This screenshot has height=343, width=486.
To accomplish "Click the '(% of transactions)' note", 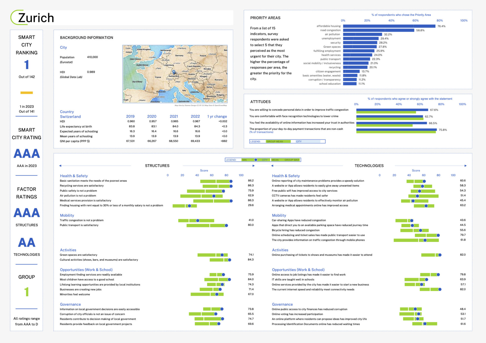I will click(261, 132).
